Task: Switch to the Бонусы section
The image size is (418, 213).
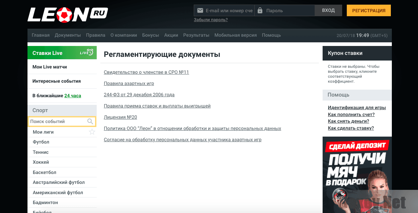Action: point(151,35)
